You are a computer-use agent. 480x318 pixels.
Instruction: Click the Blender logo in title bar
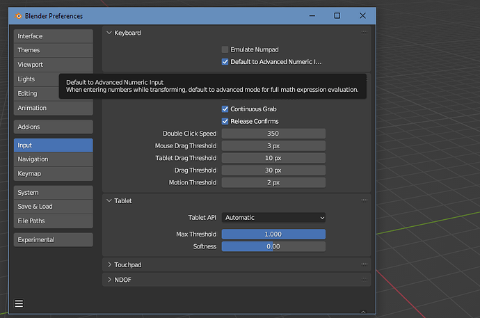(18, 15)
